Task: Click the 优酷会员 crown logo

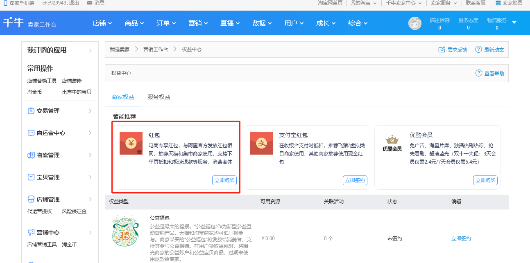Action: tap(392, 143)
